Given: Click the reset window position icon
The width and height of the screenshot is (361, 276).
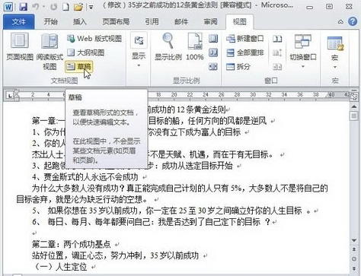Looking at the screenshot, I should 277,66.
